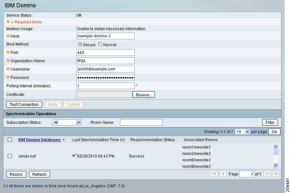Go to previous page arrow
This screenshot has width=290, height=193.
pyautogui.click(x=223, y=174)
